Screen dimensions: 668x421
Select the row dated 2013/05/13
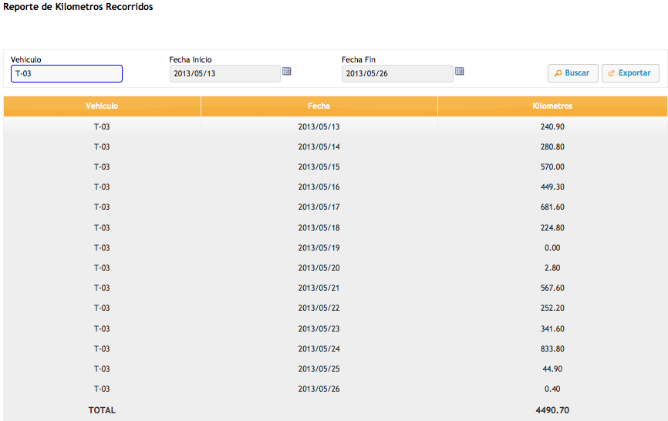(319, 126)
